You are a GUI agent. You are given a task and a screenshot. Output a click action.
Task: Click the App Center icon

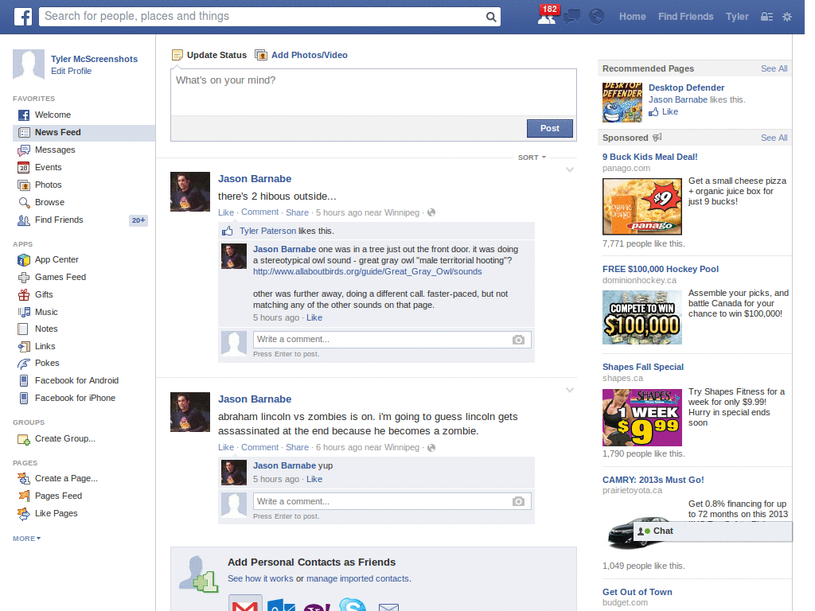[x=24, y=260]
